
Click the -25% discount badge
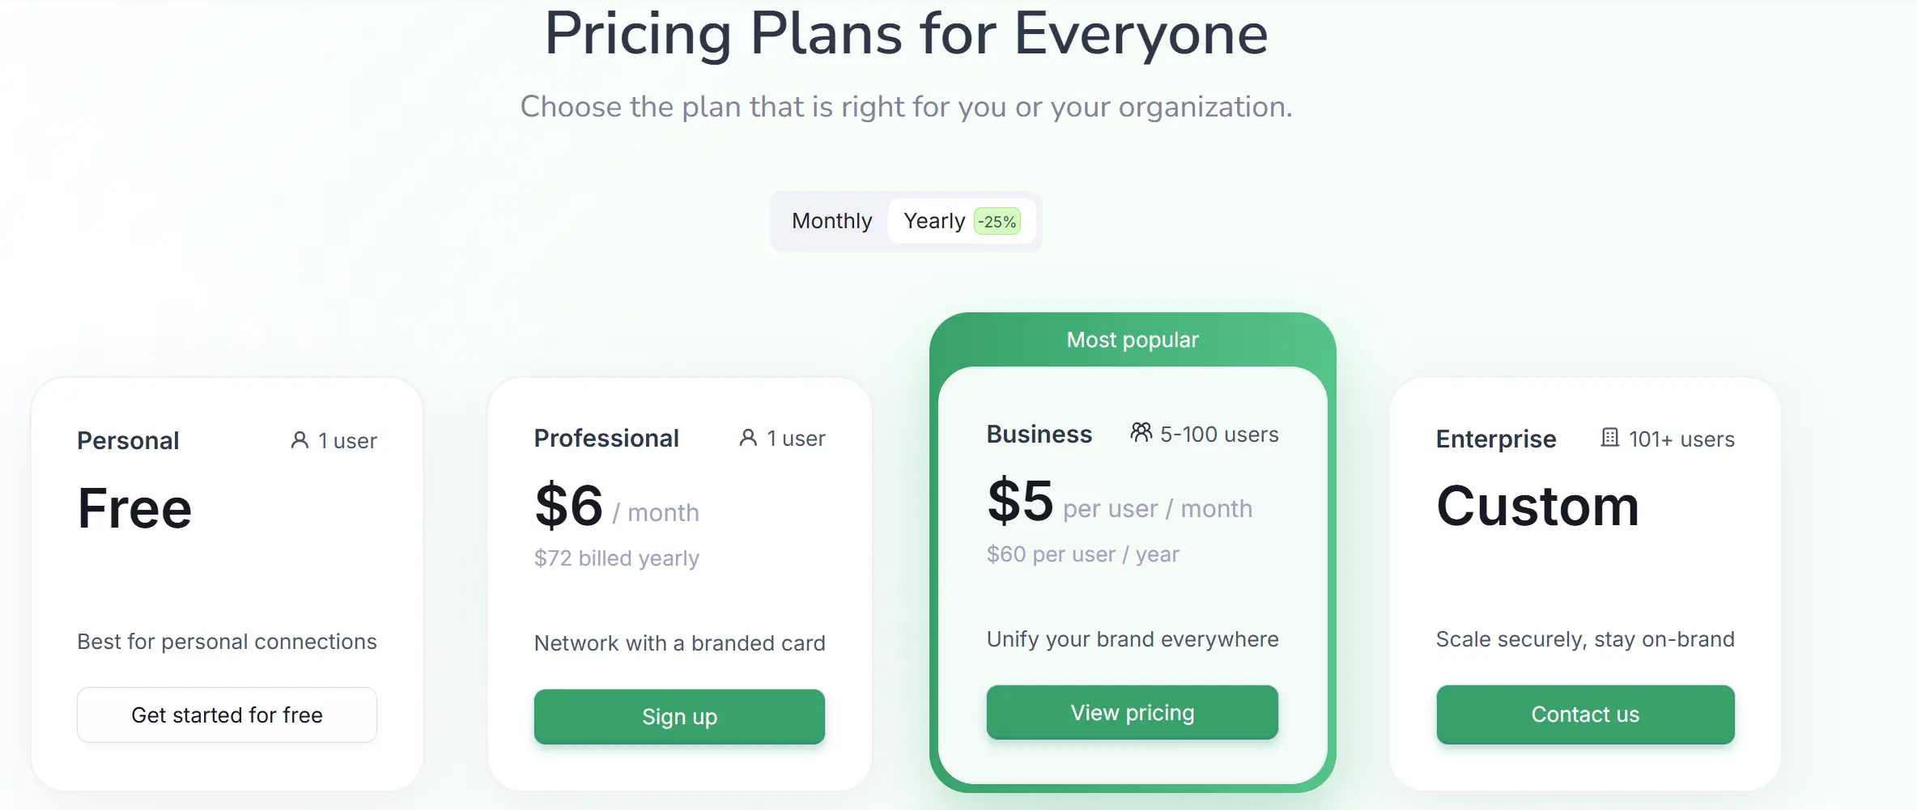point(996,220)
